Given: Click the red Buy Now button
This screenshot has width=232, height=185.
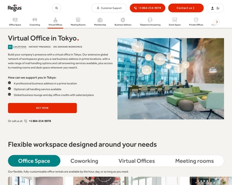Looking at the screenshot, I should [42, 108].
